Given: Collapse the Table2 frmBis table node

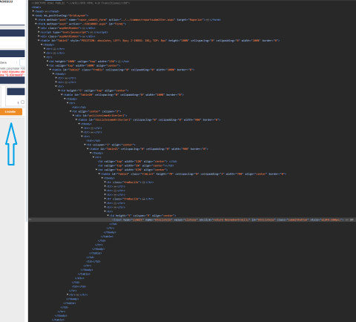Looking at the screenshot, I should pyautogui.click(x=50, y=70).
